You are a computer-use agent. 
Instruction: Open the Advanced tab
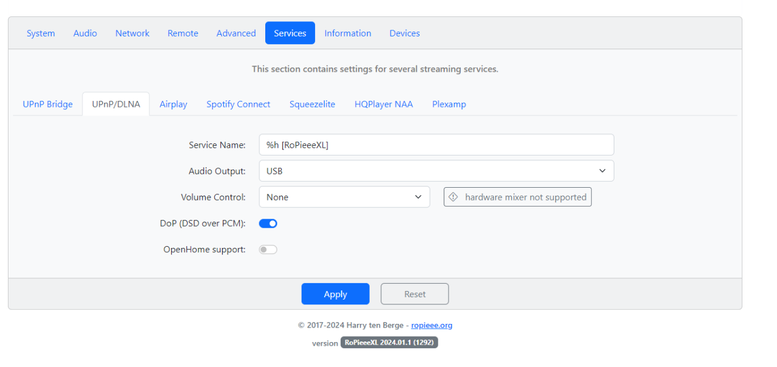236,33
